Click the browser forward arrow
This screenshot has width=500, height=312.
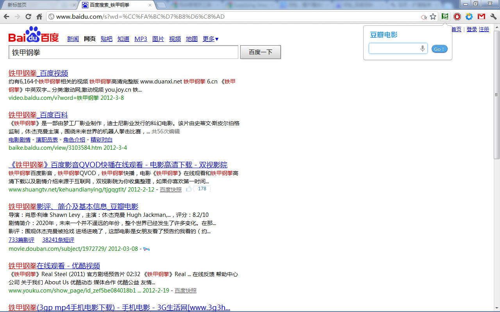coord(17,17)
